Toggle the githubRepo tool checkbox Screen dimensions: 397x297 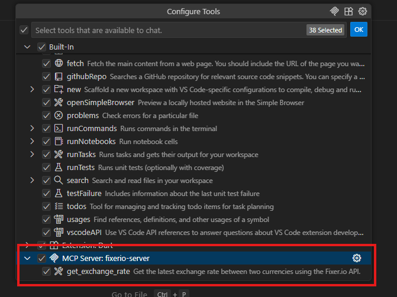[x=46, y=76]
